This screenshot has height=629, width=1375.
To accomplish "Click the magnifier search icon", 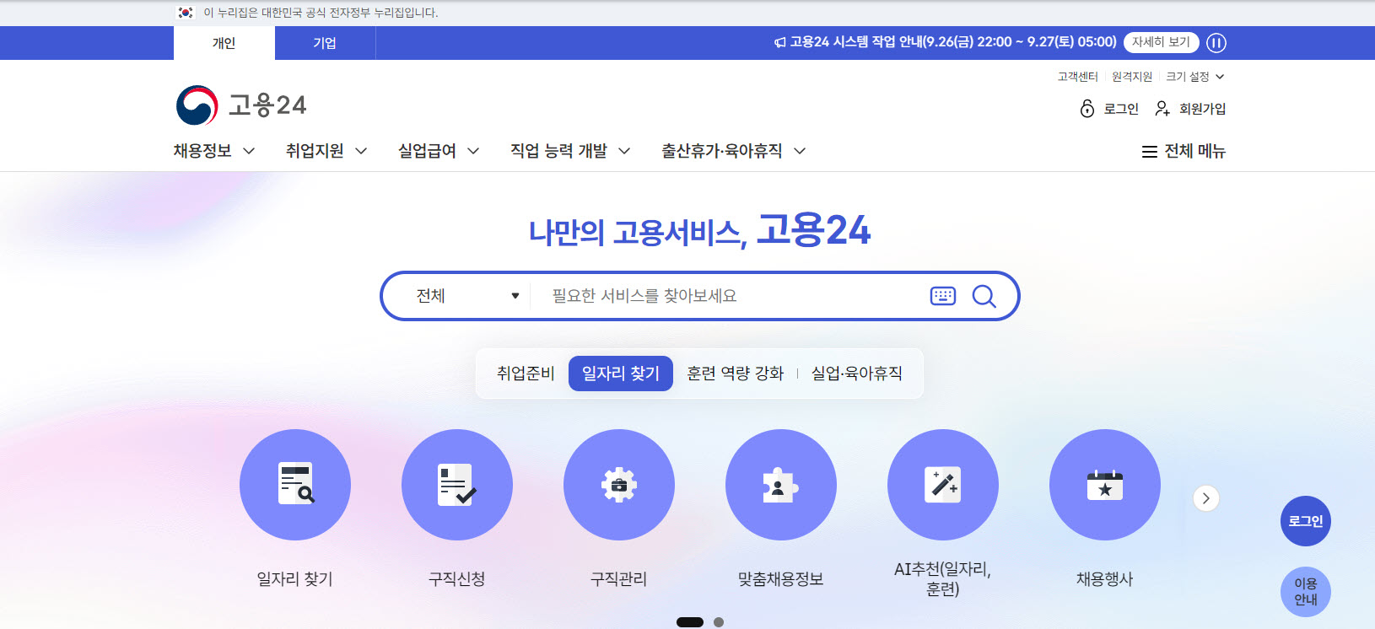I will tap(984, 296).
